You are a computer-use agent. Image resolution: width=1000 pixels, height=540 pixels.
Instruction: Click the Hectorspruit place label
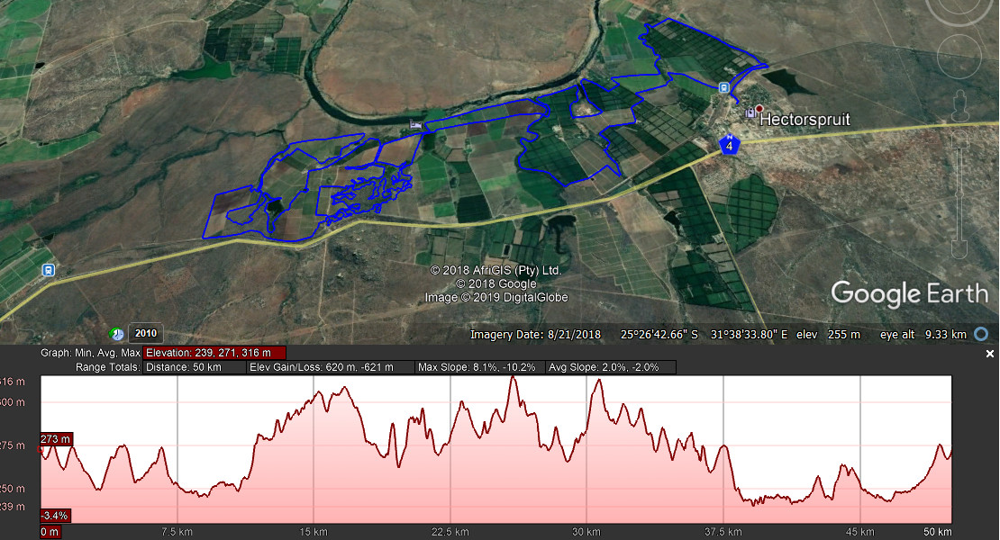coord(805,119)
